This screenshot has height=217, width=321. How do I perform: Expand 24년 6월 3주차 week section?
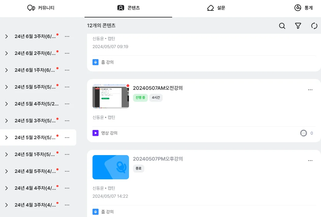[x=6, y=36]
